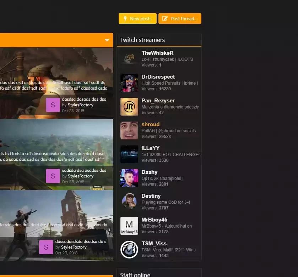The width and height of the screenshot is (298, 277).
Task: Click stream title HullAH | @shroud on socials
Action: (169, 131)
